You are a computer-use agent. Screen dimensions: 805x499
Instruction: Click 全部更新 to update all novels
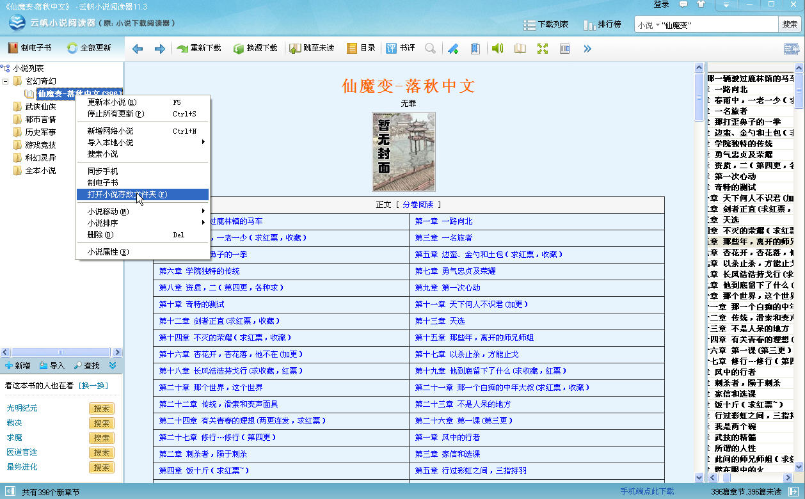tap(89, 48)
